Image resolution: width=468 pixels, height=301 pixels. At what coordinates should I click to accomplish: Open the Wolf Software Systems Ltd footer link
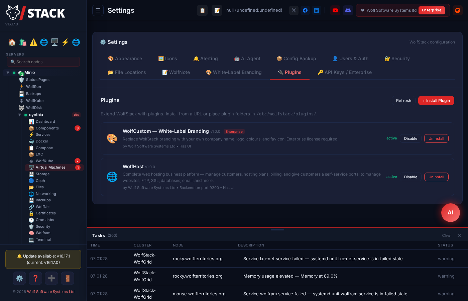pos(51,292)
